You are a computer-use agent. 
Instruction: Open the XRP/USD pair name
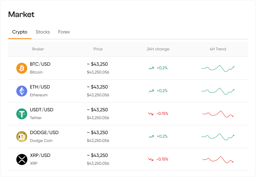pos(40,155)
